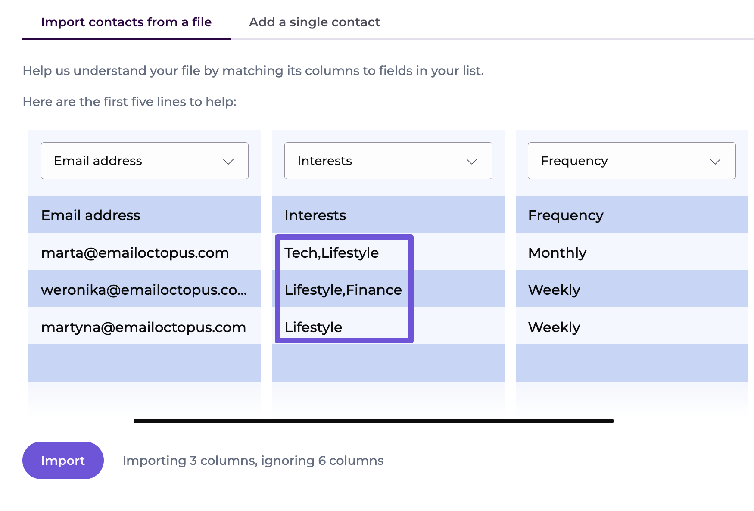Click the Tech,Lifestyle interests cell
Viewport: 754px width, 511px height.
(331, 252)
